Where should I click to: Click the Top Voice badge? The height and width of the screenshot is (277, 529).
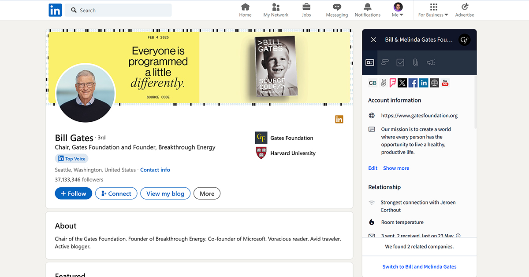pyautogui.click(x=72, y=159)
